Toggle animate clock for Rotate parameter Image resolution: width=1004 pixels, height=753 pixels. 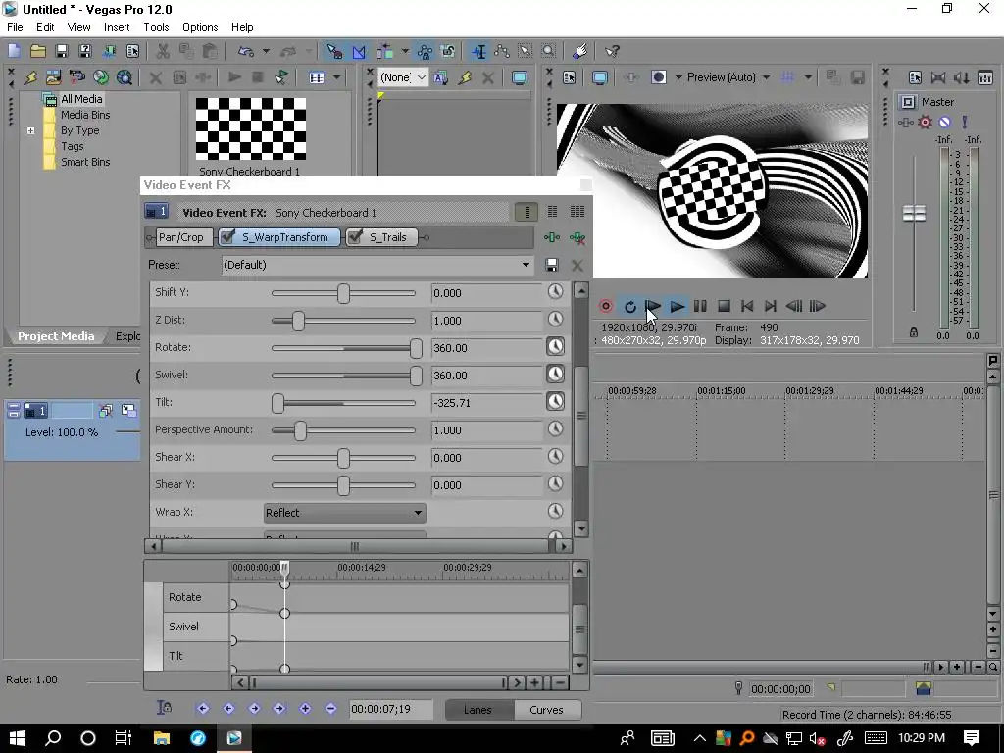click(555, 347)
